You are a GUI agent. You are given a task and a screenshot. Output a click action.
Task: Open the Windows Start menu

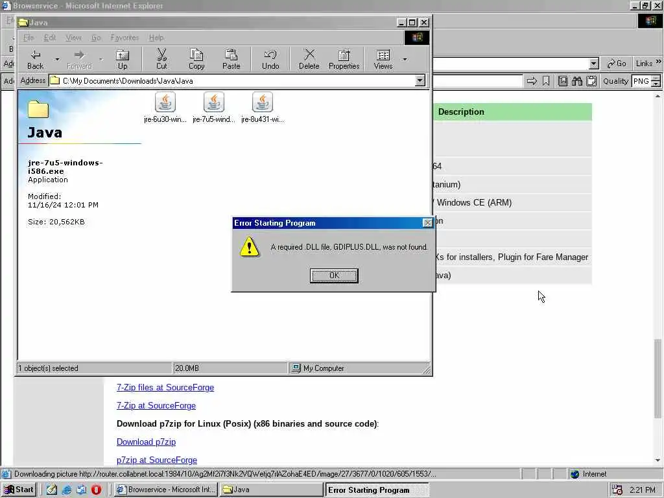click(19, 490)
